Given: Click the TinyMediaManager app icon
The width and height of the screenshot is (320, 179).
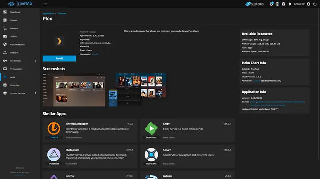Looking at the screenshot, I should tap(54, 128).
